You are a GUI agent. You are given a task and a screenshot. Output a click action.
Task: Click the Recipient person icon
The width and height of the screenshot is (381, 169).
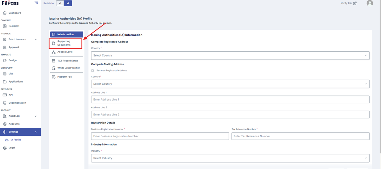[x=5, y=26]
